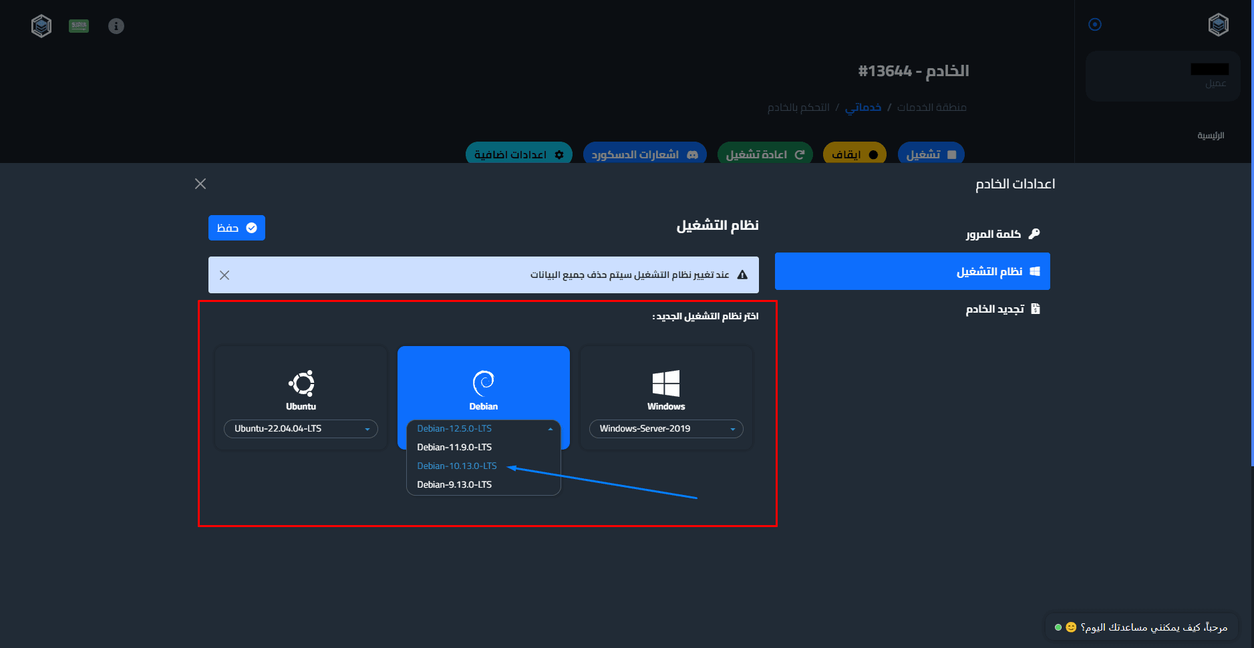
Task: Click the اعادة تشغيل restart button
Action: (765, 154)
